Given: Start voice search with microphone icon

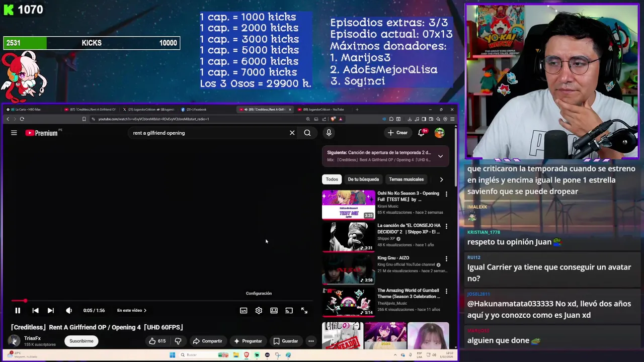Looking at the screenshot, I should coord(329,133).
